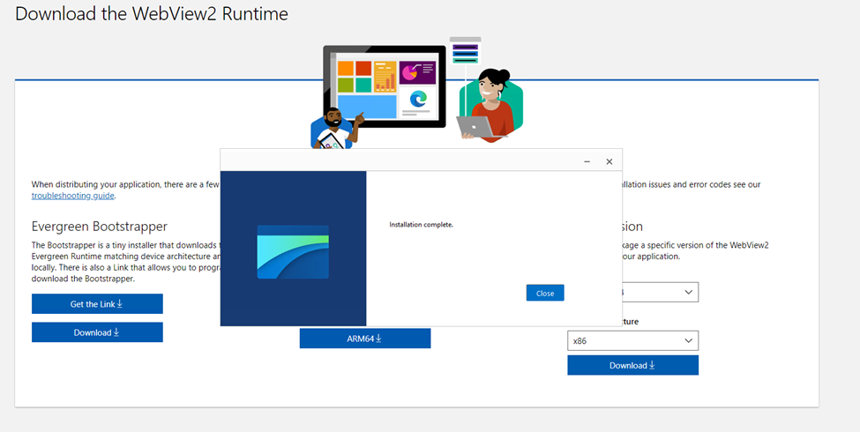The height and width of the screenshot is (432, 860).
Task: Click the Evergreen Bootstrapper heading
Action: [x=100, y=227]
